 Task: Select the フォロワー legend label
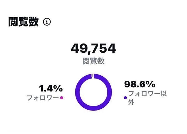point(43,98)
